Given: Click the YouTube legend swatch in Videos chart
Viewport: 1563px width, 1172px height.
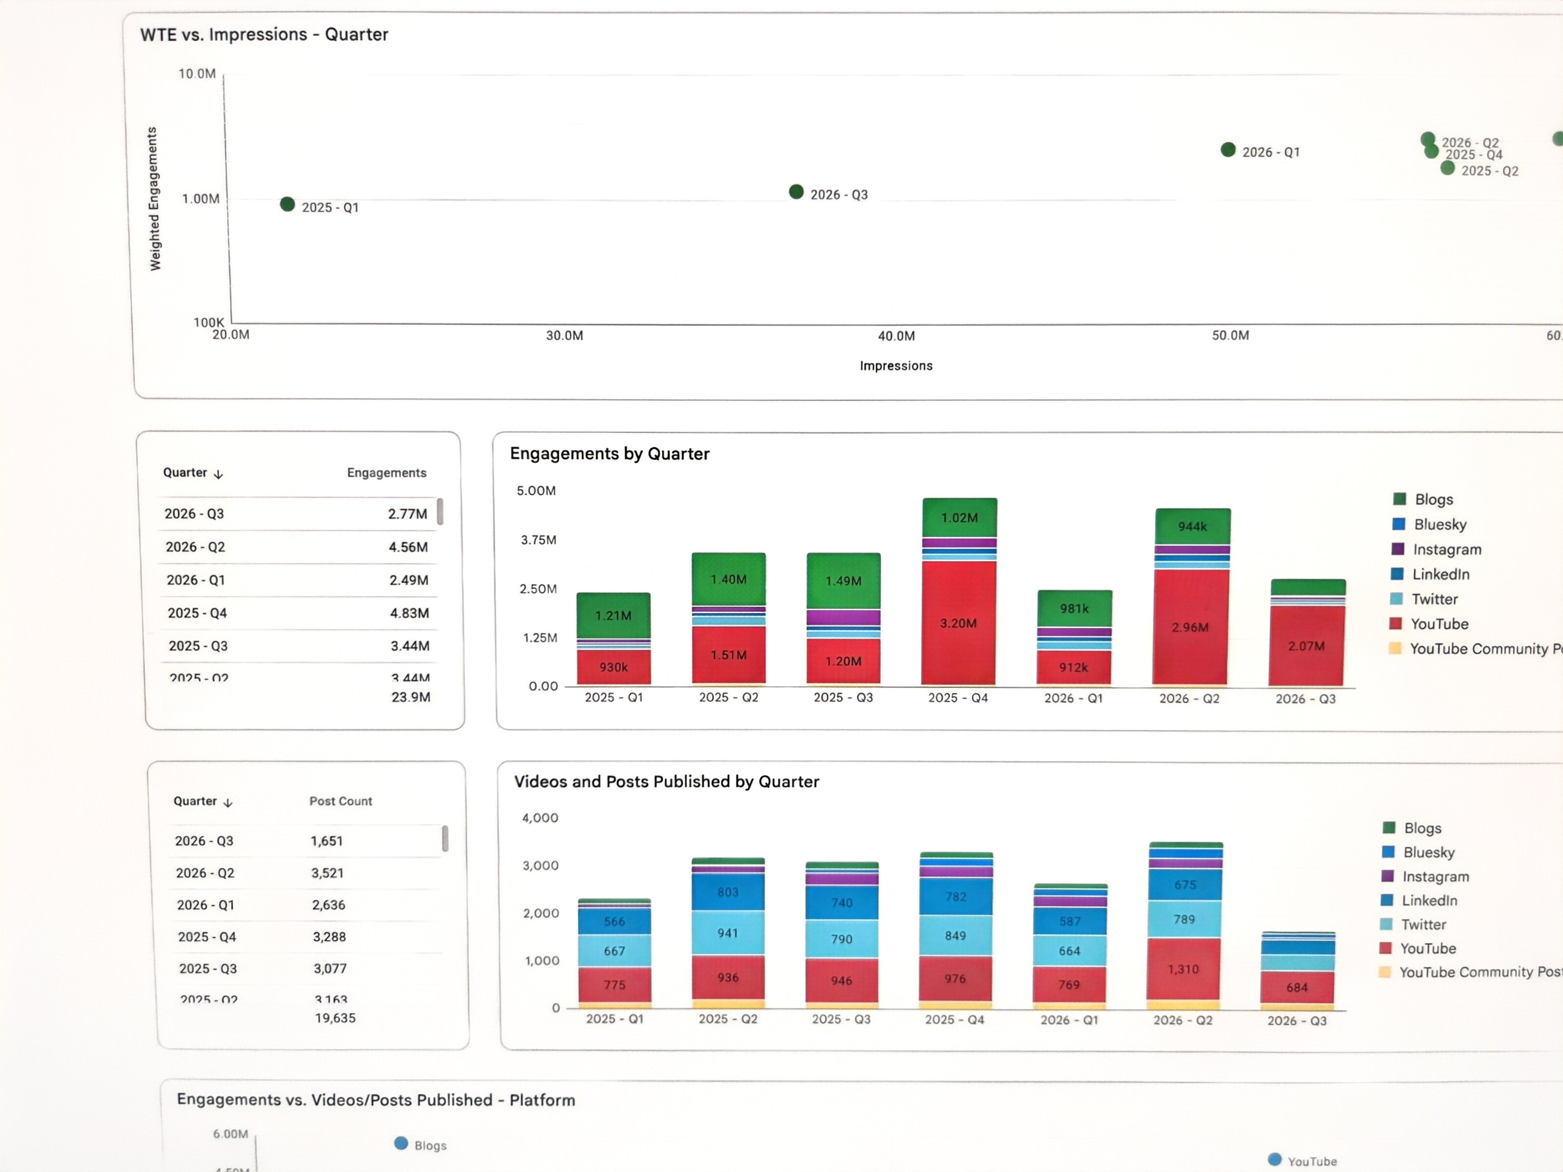Looking at the screenshot, I should click(x=1385, y=948).
